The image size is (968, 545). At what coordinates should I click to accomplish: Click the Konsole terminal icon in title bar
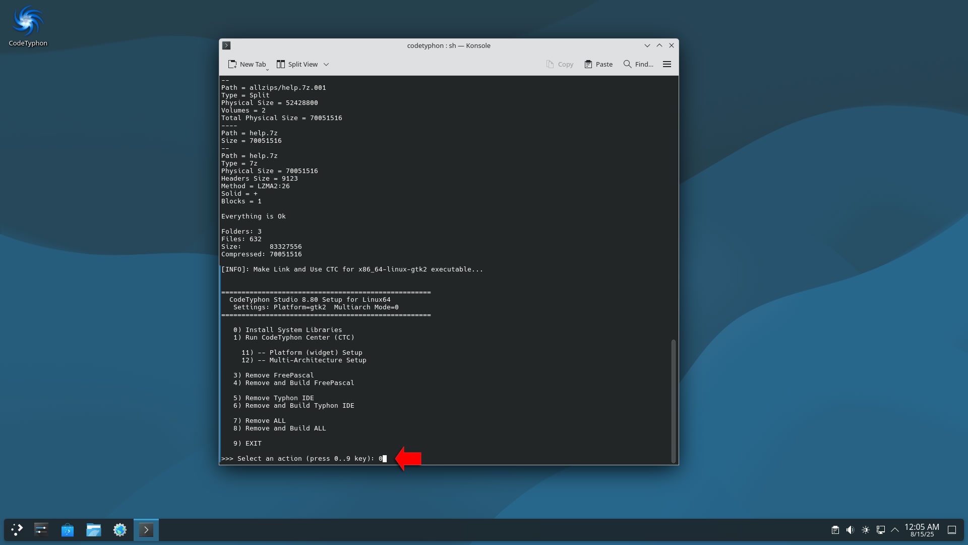pos(226,45)
